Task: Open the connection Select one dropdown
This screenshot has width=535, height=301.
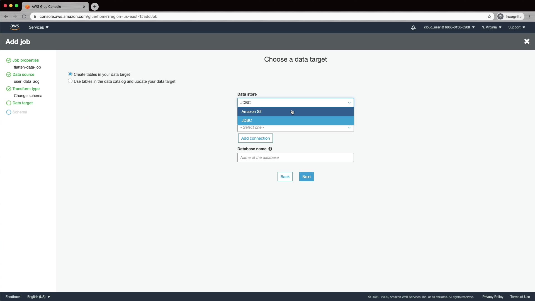Action: point(295,128)
